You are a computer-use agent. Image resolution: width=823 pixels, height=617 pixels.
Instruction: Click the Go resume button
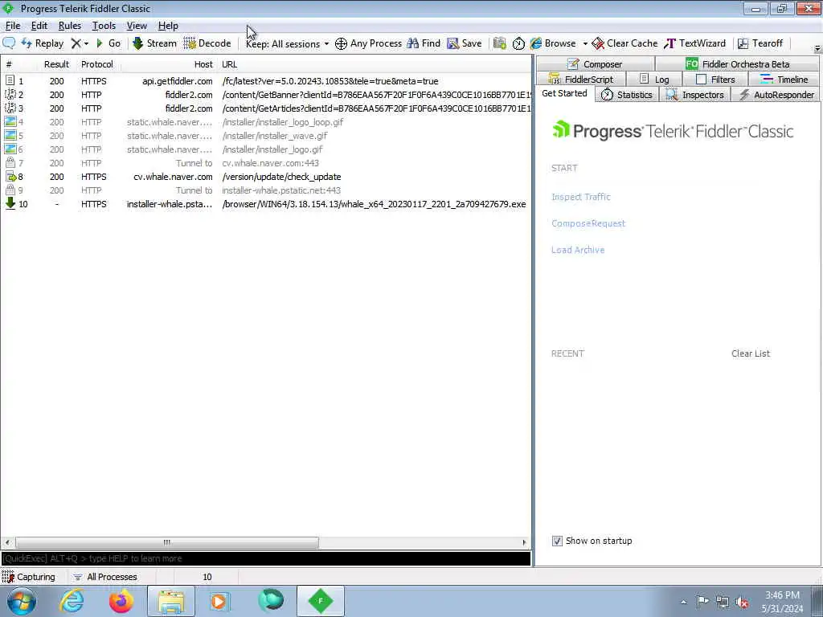[x=109, y=43]
